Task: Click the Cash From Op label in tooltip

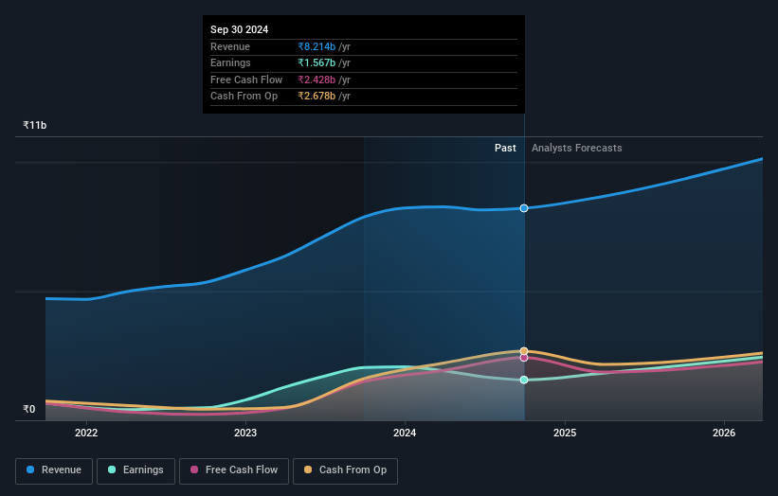Action: pos(244,97)
